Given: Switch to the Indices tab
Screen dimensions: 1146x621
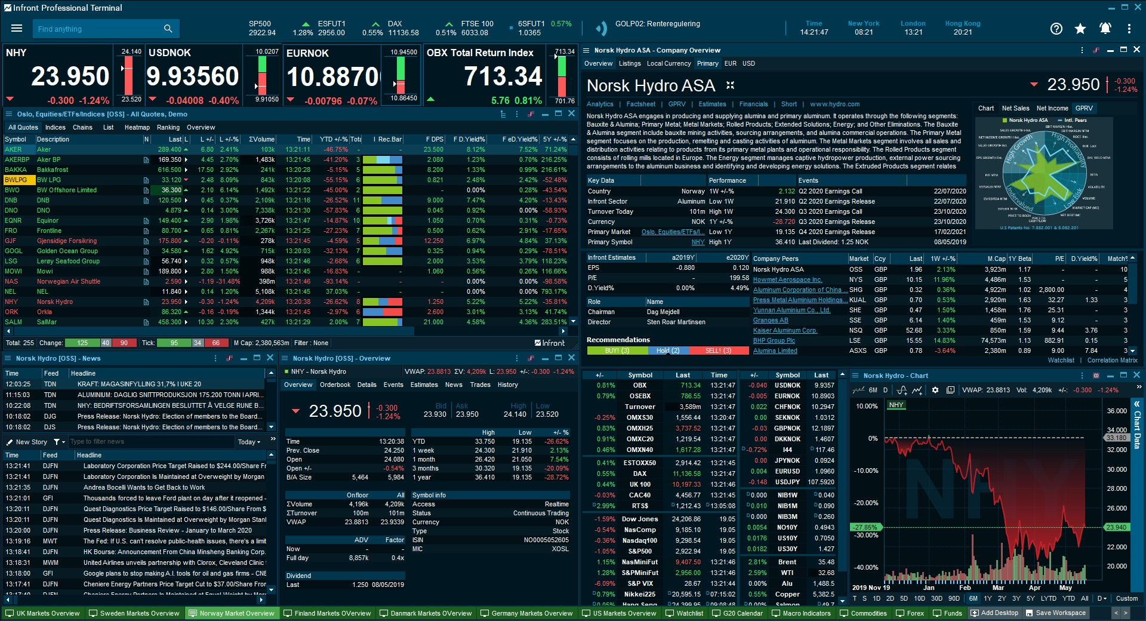Looking at the screenshot, I should coord(56,127).
